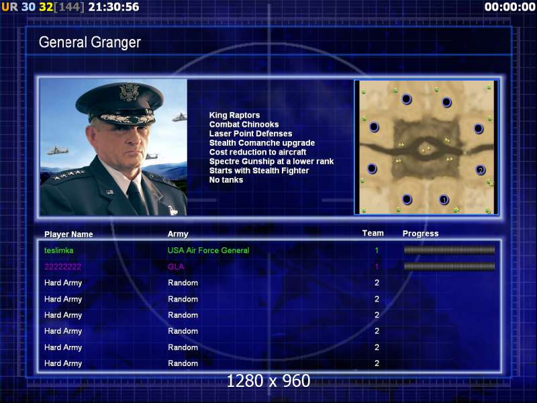
Task: Click the "Laser Point Defenses" line
Action: tap(250, 134)
